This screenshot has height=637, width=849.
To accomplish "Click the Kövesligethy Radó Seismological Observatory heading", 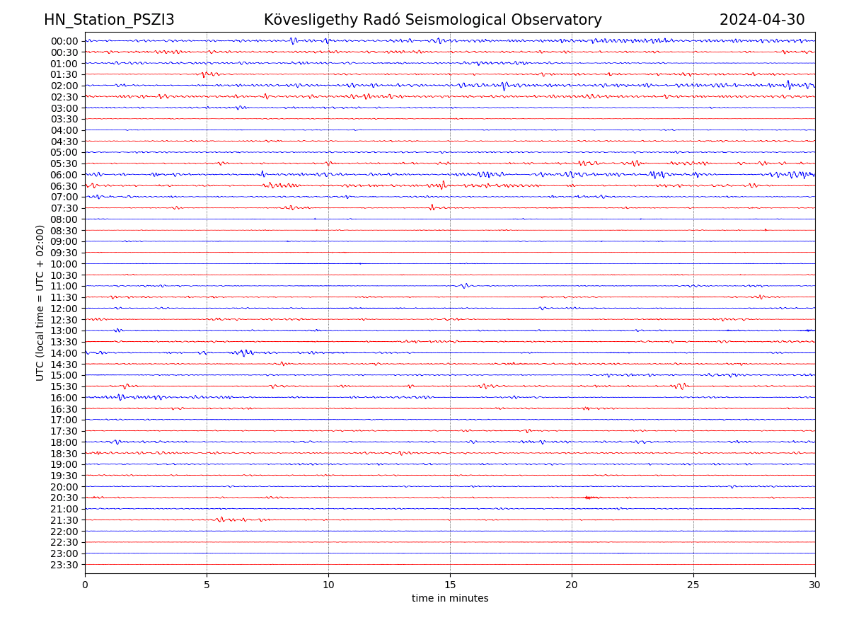I will 432,20.
